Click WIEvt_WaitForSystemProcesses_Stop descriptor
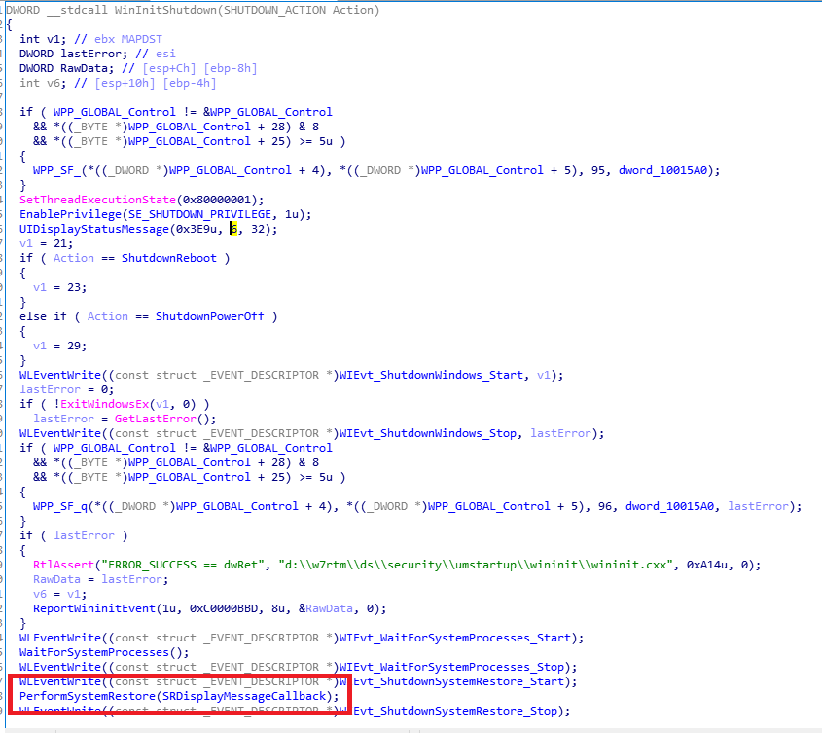 coord(451,668)
